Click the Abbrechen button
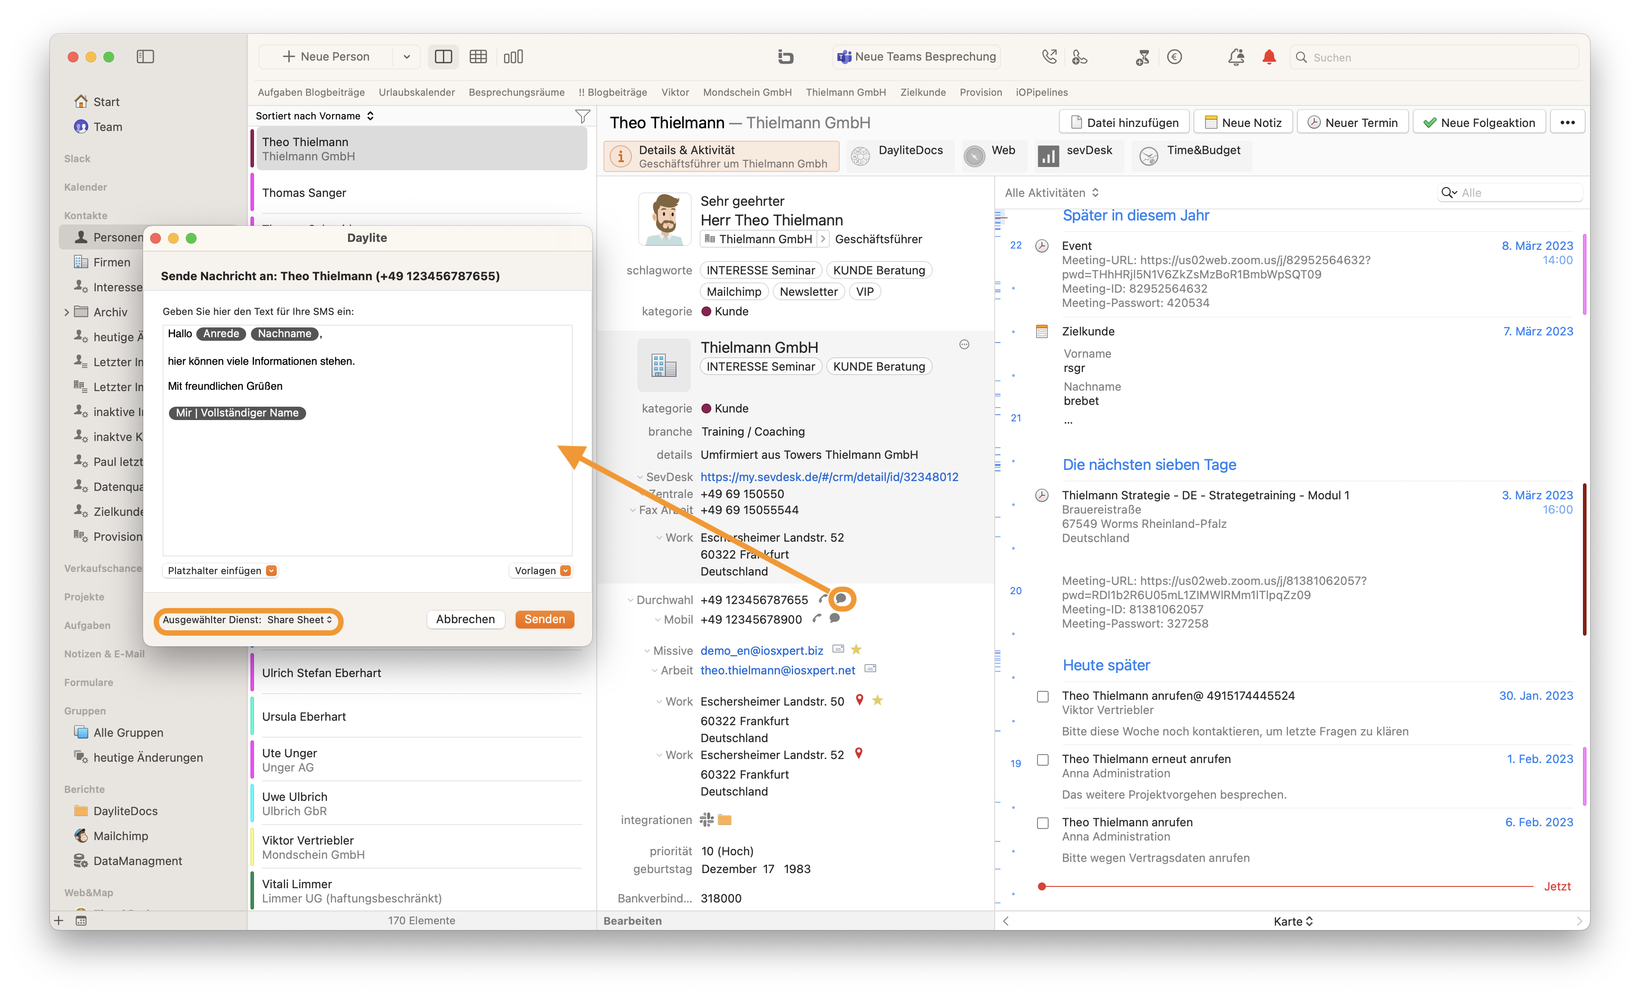 coord(465,619)
